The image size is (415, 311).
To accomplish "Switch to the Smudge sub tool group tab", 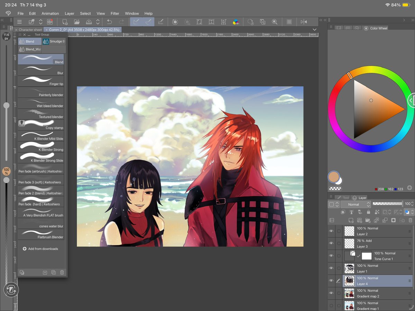I will point(54,42).
